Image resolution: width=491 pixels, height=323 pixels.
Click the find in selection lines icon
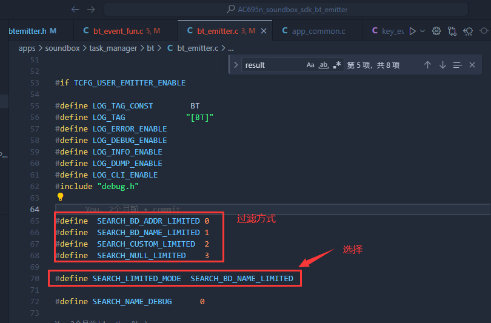click(457, 65)
